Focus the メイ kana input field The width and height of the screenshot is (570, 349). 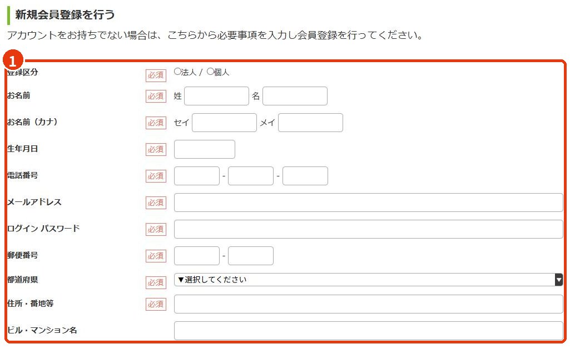pyautogui.click(x=310, y=123)
